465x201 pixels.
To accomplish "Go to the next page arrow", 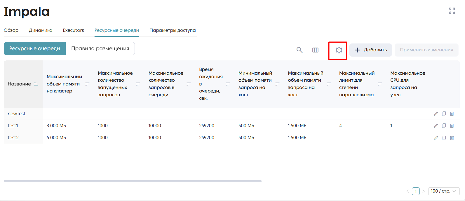I will (x=424, y=191).
